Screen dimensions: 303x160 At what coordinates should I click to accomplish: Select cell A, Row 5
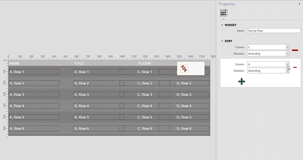tap(34, 117)
